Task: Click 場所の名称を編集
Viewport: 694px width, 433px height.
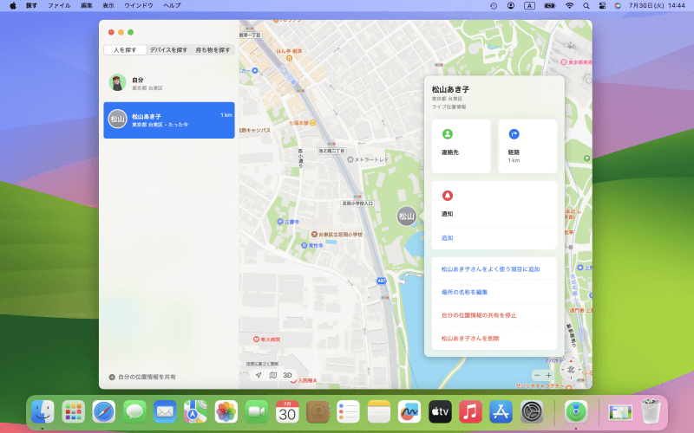Action: click(464, 292)
